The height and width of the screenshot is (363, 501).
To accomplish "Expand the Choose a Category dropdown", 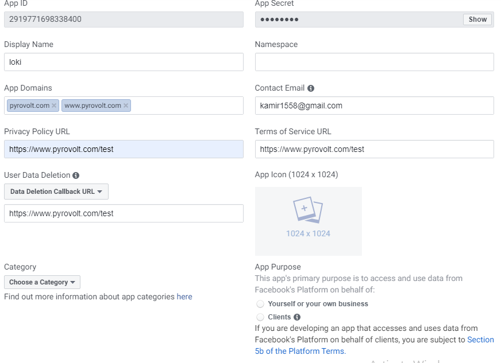I will pos(42,282).
